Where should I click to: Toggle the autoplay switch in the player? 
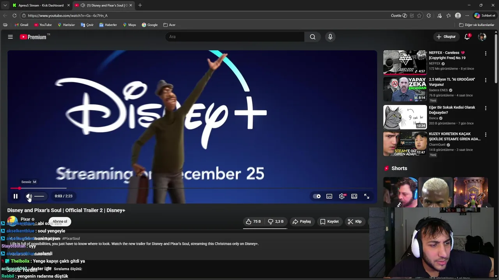click(x=317, y=196)
